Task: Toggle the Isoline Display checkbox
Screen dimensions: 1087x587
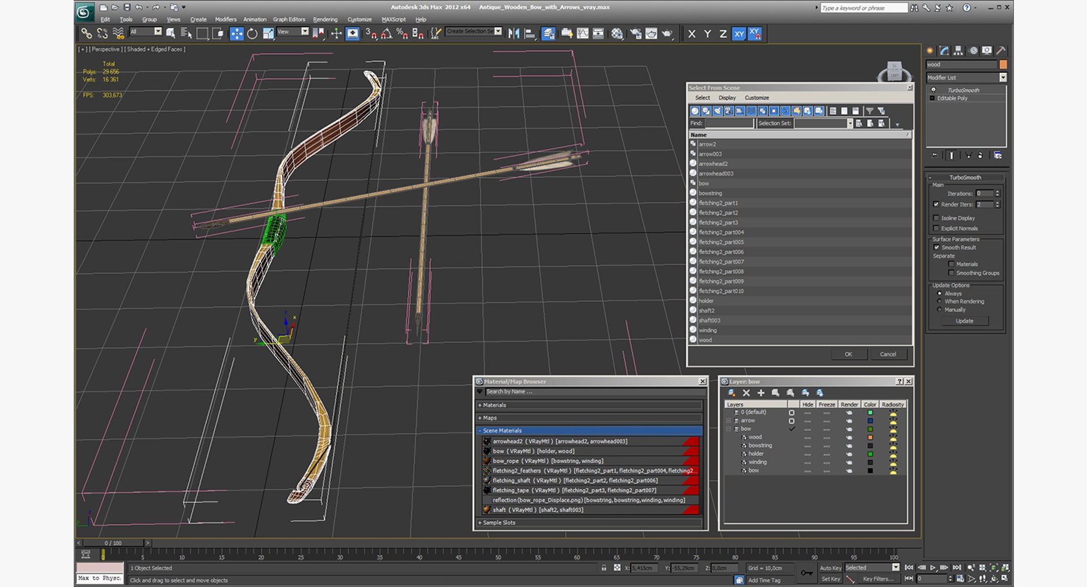Action: pos(936,218)
